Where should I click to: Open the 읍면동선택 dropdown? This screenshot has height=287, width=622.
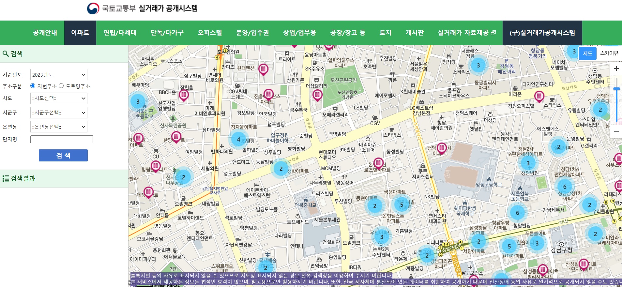pyautogui.click(x=59, y=127)
